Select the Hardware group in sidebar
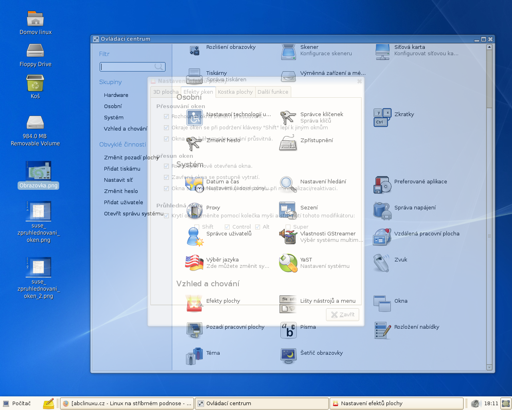This screenshot has height=410, width=512. point(116,95)
